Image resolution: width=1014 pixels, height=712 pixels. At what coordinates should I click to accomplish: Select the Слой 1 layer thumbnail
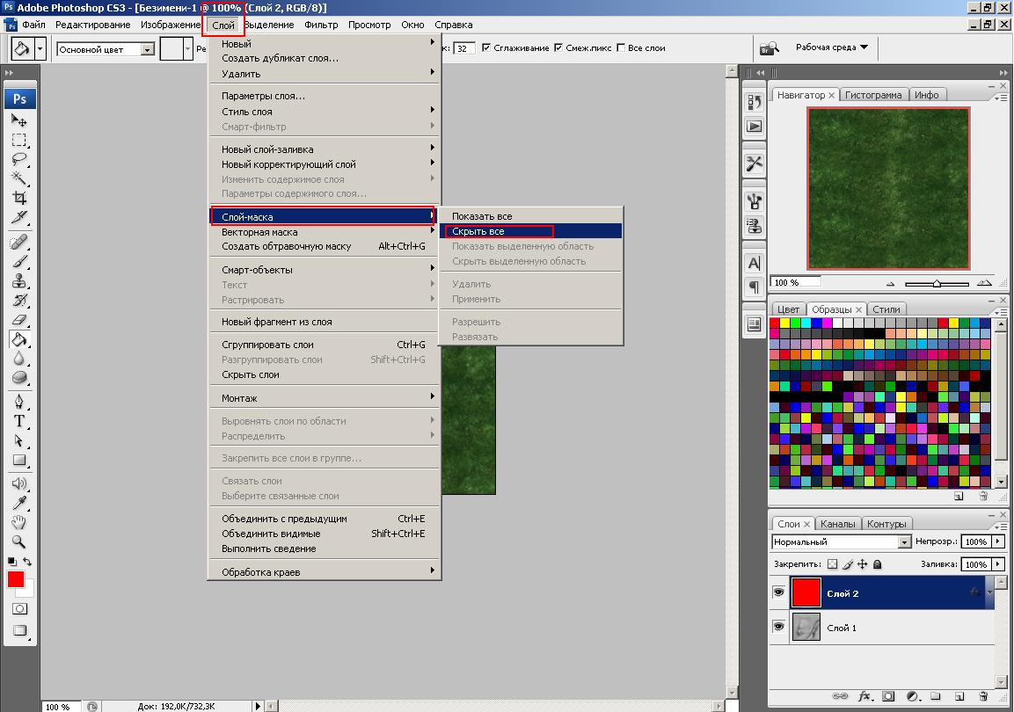(806, 627)
